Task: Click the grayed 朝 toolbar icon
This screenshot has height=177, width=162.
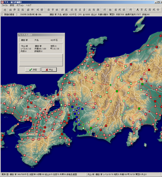Action: tap(98, 10)
